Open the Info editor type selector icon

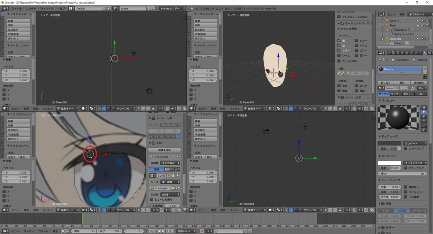[5, 8]
